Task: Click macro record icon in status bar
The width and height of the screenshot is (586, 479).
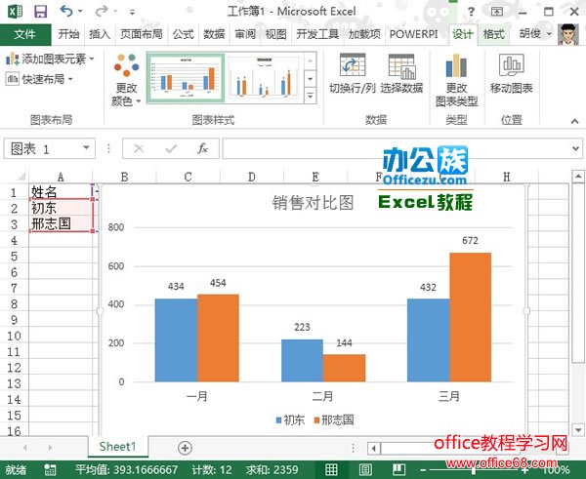Action: pyautogui.click(x=50, y=469)
